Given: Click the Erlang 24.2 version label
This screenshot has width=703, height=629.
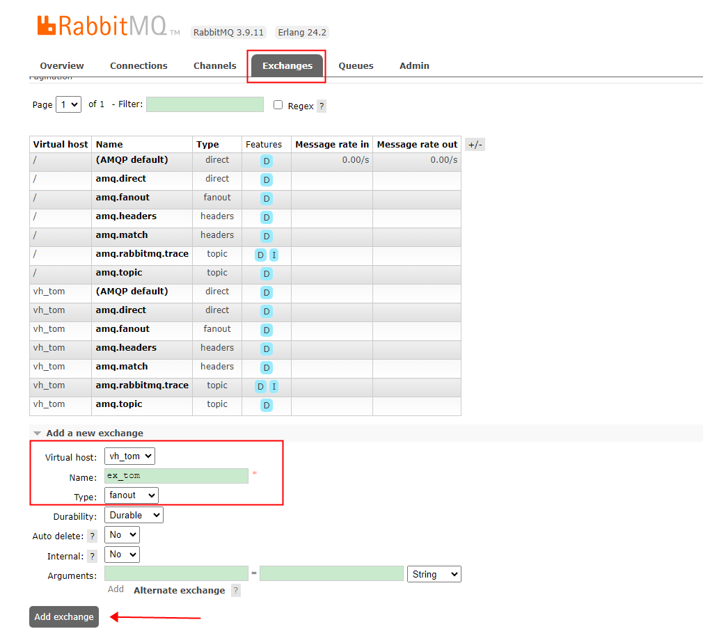Looking at the screenshot, I should pos(302,32).
